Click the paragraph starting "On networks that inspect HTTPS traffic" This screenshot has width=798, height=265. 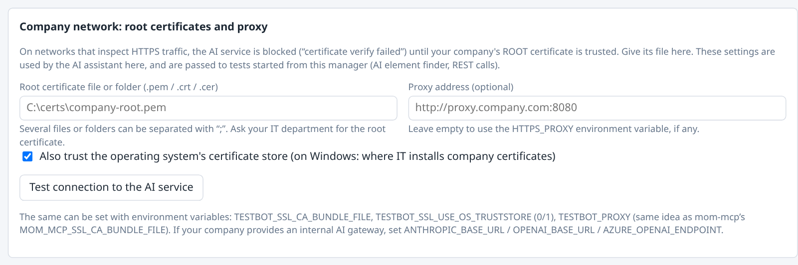tap(397, 58)
